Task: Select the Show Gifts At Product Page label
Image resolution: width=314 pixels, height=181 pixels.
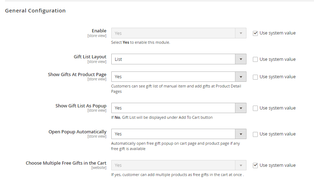Action: 77,75
